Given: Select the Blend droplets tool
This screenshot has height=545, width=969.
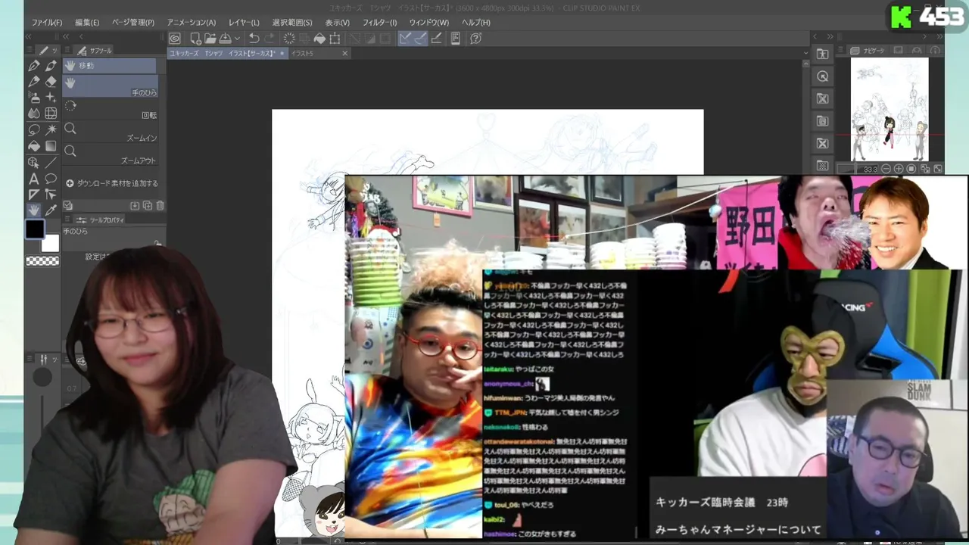Looking at the screenshot, I should [34, 114].
